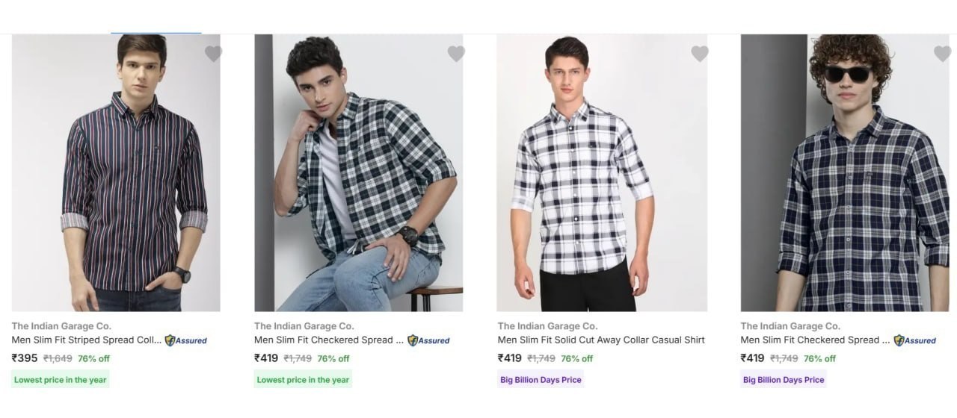Toggle wishlist heart on seated model's checkered shirt
957x418 pixels.
click(456, 54)
